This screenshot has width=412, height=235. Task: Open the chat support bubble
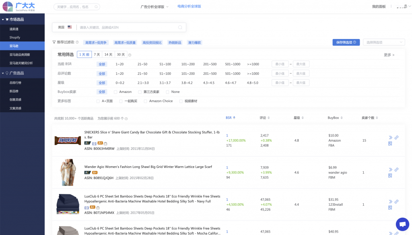tap(402, 224)
